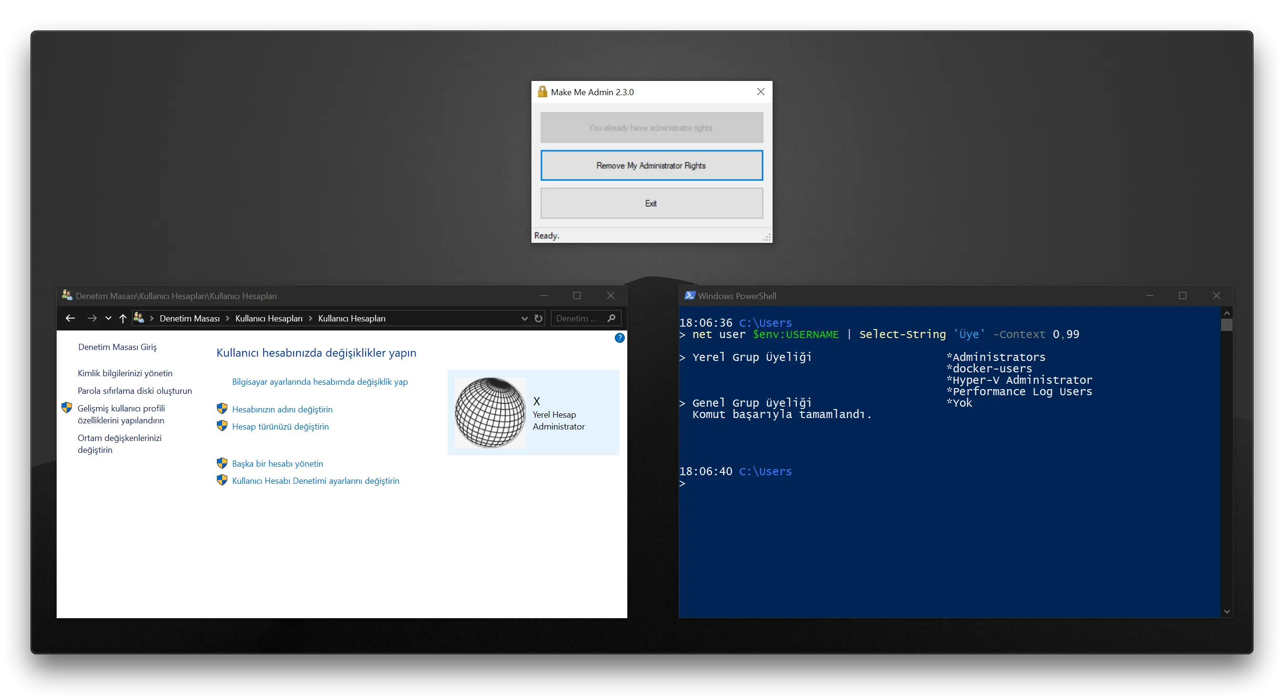Image resolution: width=1284 pixels, height=700 pixels.
Task: Click '*docker-users' in PowerShell output
Action: point(989,368)
